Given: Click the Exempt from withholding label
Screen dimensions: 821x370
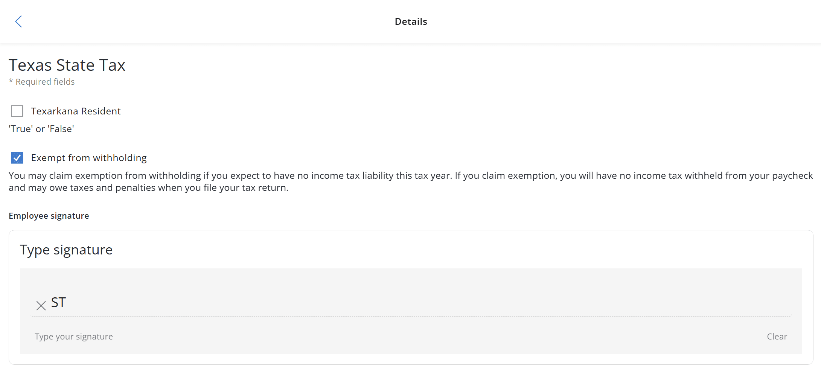Looking at the screenshot, I should (x=89, y=158).
